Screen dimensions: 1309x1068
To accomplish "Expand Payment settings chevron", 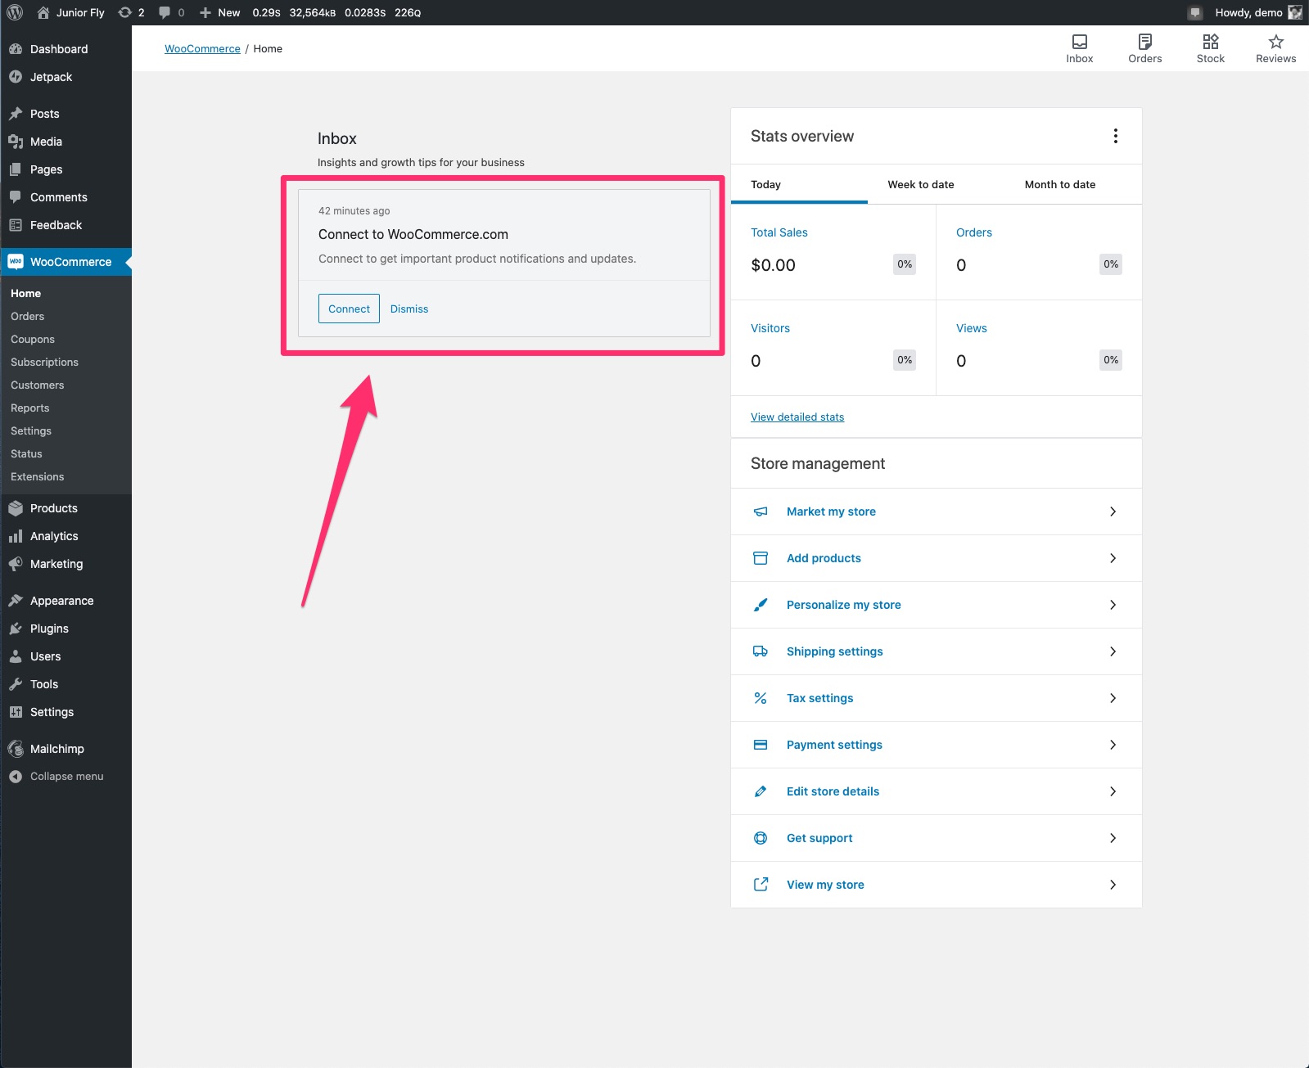I will (1113, 745).
